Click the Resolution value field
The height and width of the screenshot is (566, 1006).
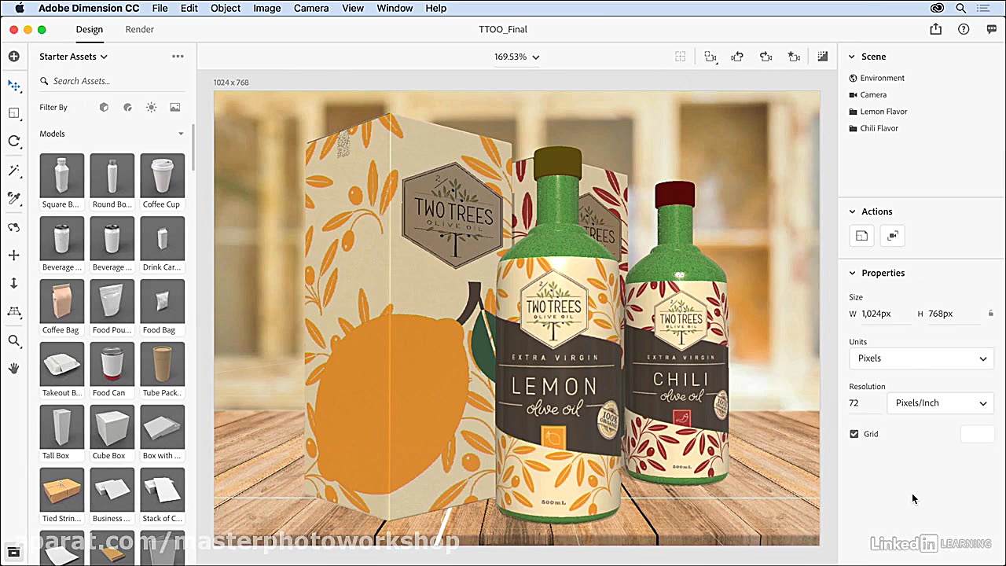click(x=865, y=403)
